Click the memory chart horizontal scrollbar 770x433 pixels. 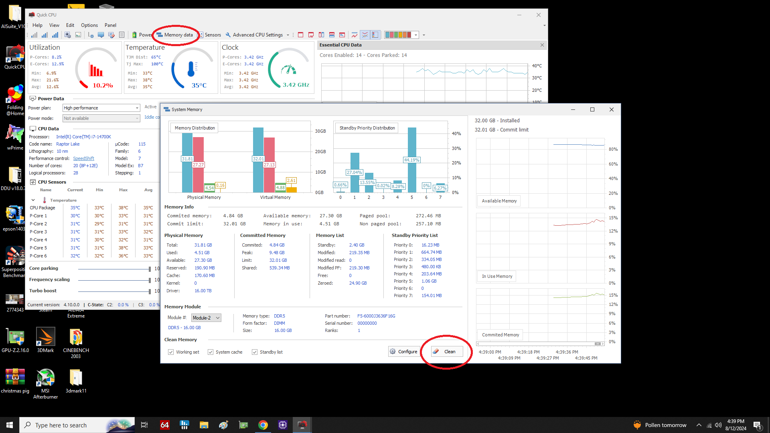(540, 344)
